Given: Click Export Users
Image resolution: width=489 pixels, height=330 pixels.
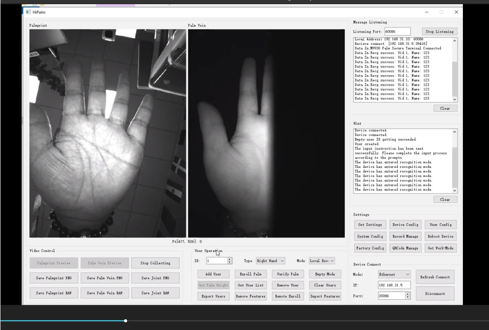Looking at the screenshot, I should [214, 296].
